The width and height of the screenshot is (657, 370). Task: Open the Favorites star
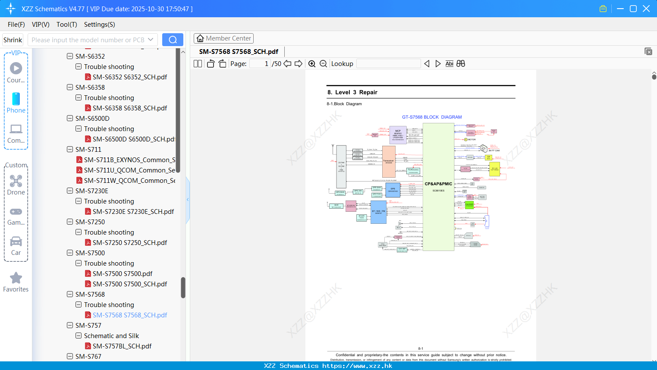point(16,282)
